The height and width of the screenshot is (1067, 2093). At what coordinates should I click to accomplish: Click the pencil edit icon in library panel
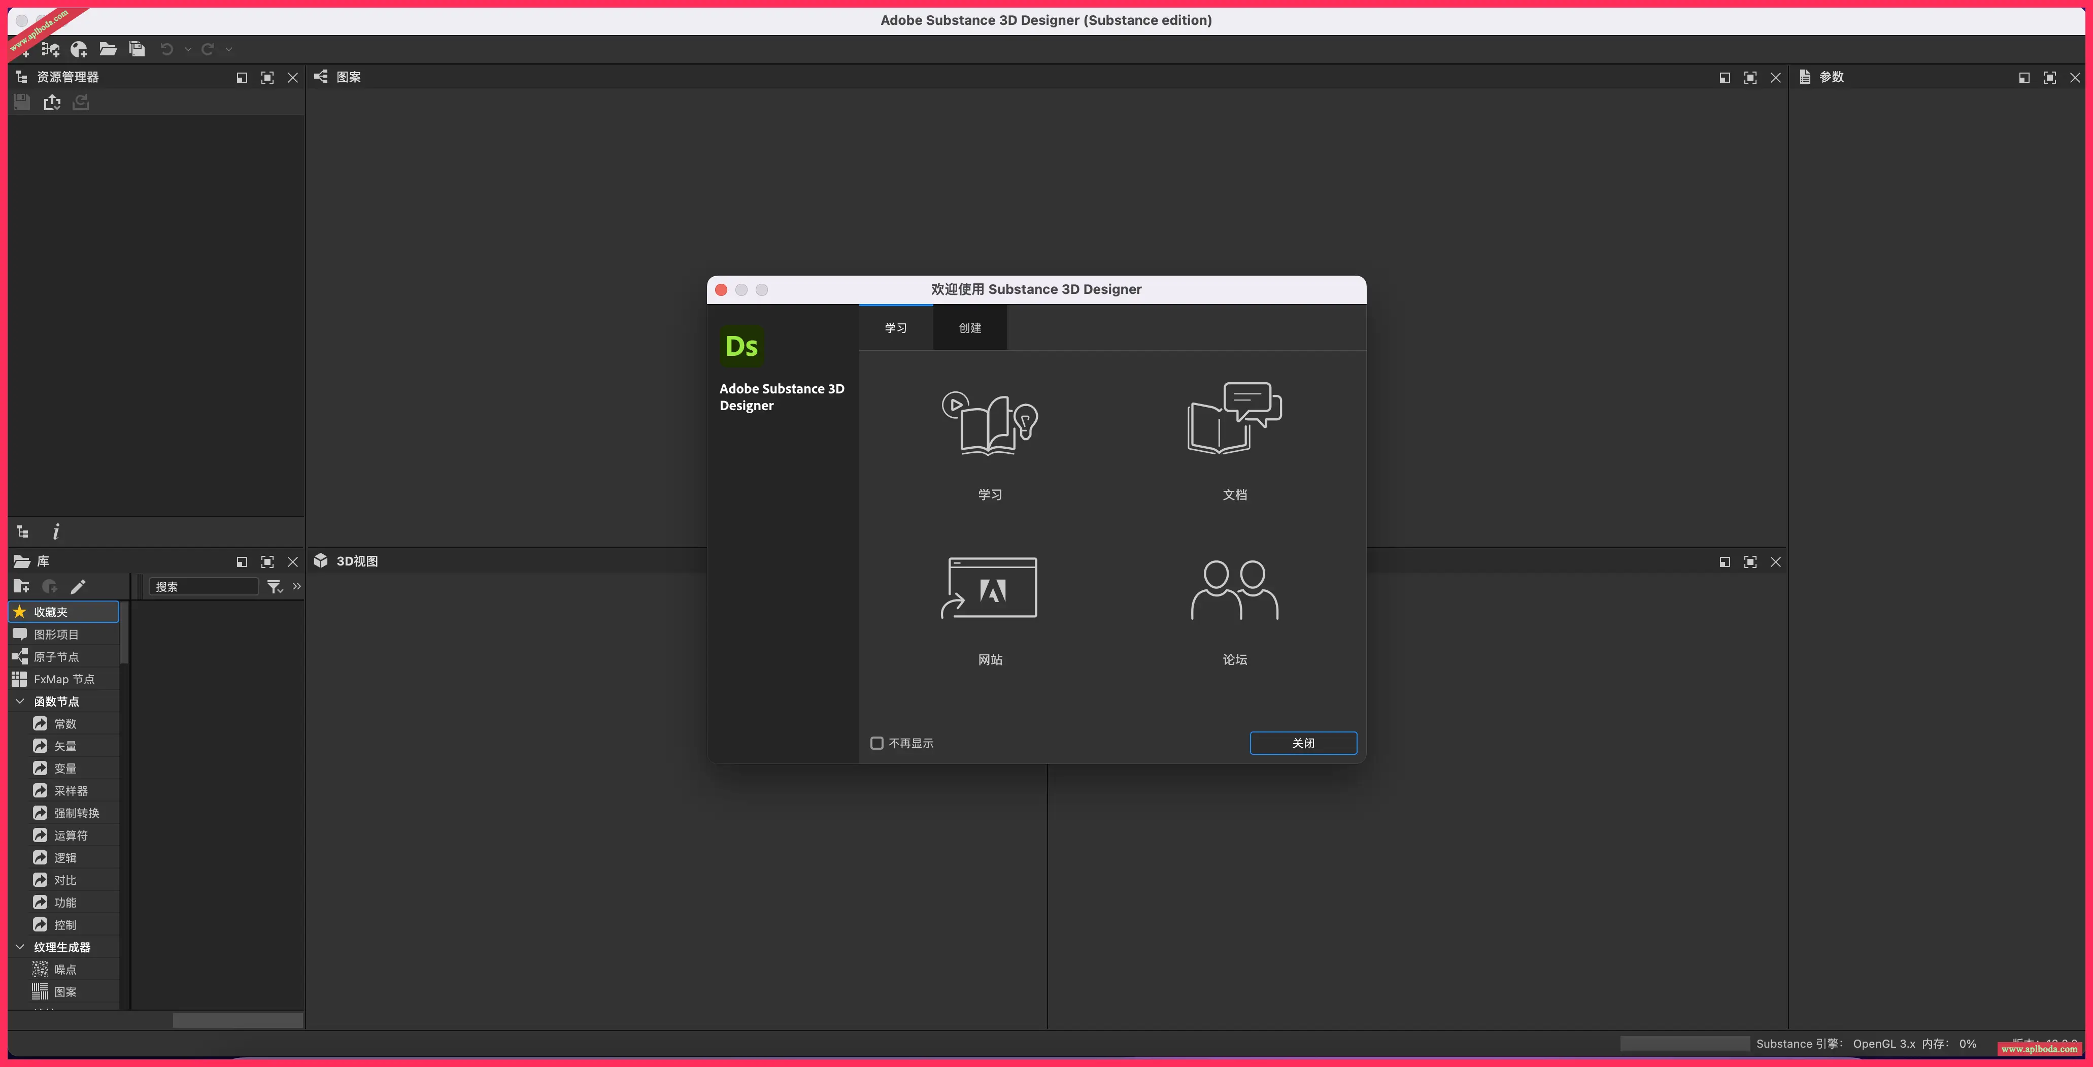78,587
